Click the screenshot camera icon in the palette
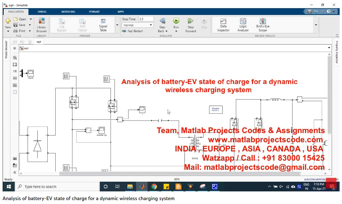The height and width of the screenshot is (204, 342). (x=15, y=159)
